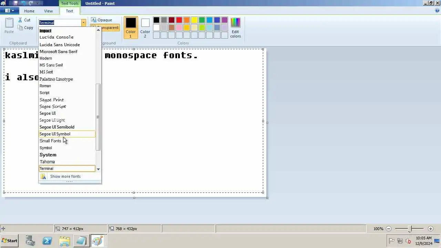Pick the green color swatch
This screenshot has height=248, width=441.
[x=202, y=20]
